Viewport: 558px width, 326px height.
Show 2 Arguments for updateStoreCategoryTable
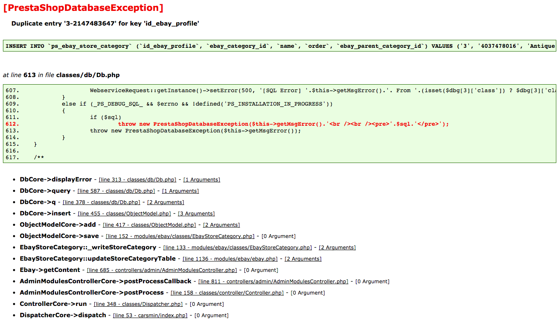303,259
